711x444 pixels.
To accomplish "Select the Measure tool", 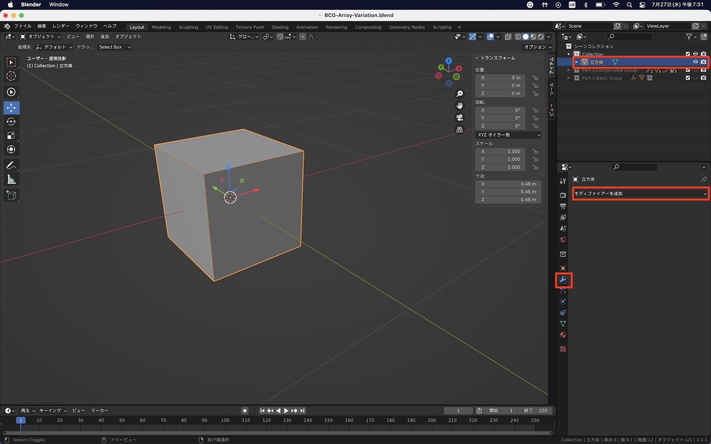I will [11, 179].
